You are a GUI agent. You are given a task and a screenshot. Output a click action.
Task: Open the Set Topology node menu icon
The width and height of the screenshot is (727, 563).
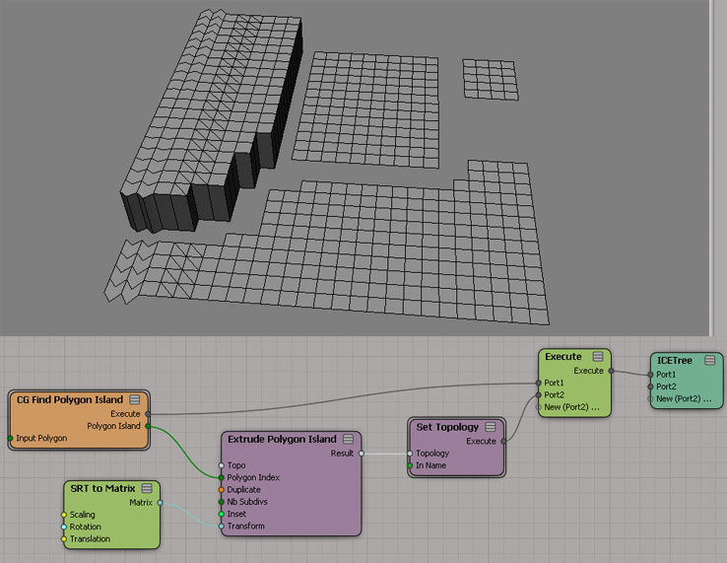click(x=493, y=428)
